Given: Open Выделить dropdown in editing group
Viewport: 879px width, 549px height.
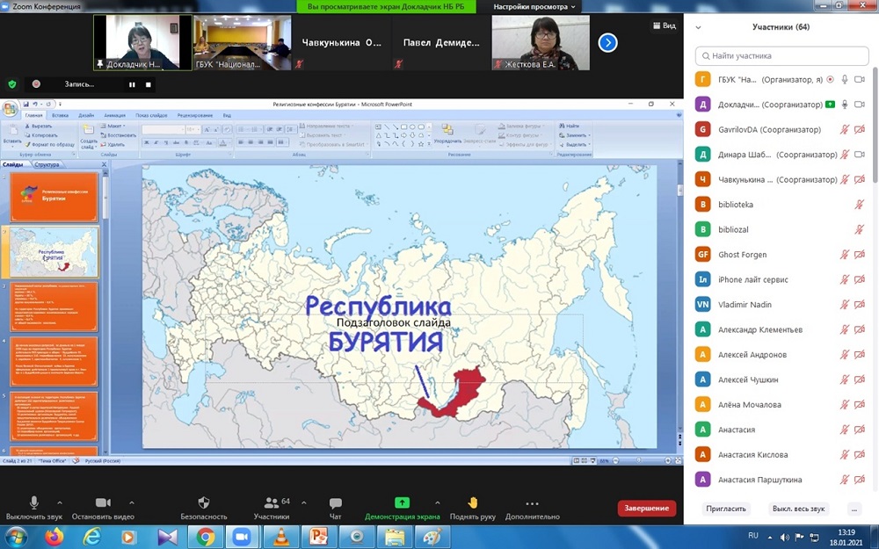Looking at the screenshot, I should tap(575, 144).
